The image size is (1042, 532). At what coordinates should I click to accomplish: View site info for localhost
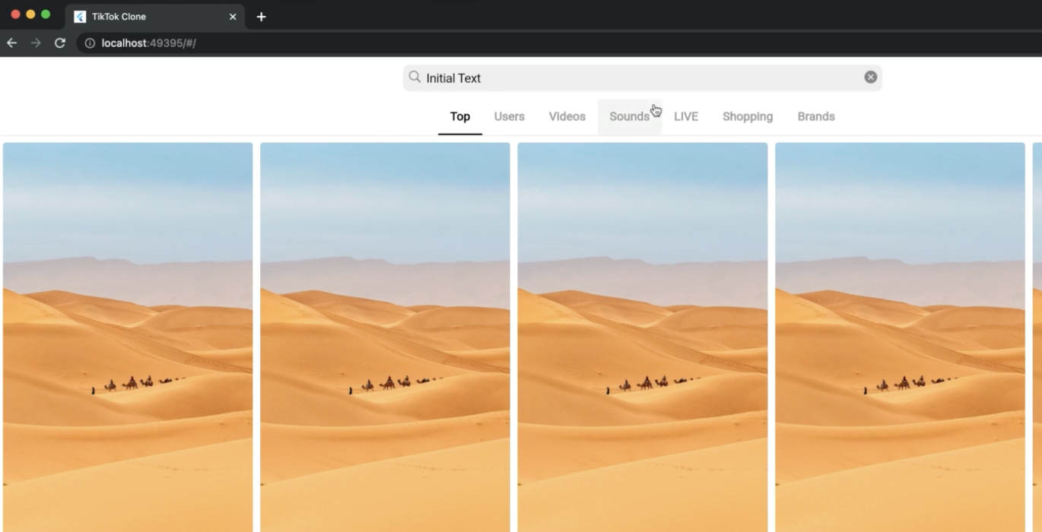[x=90, y=43]
